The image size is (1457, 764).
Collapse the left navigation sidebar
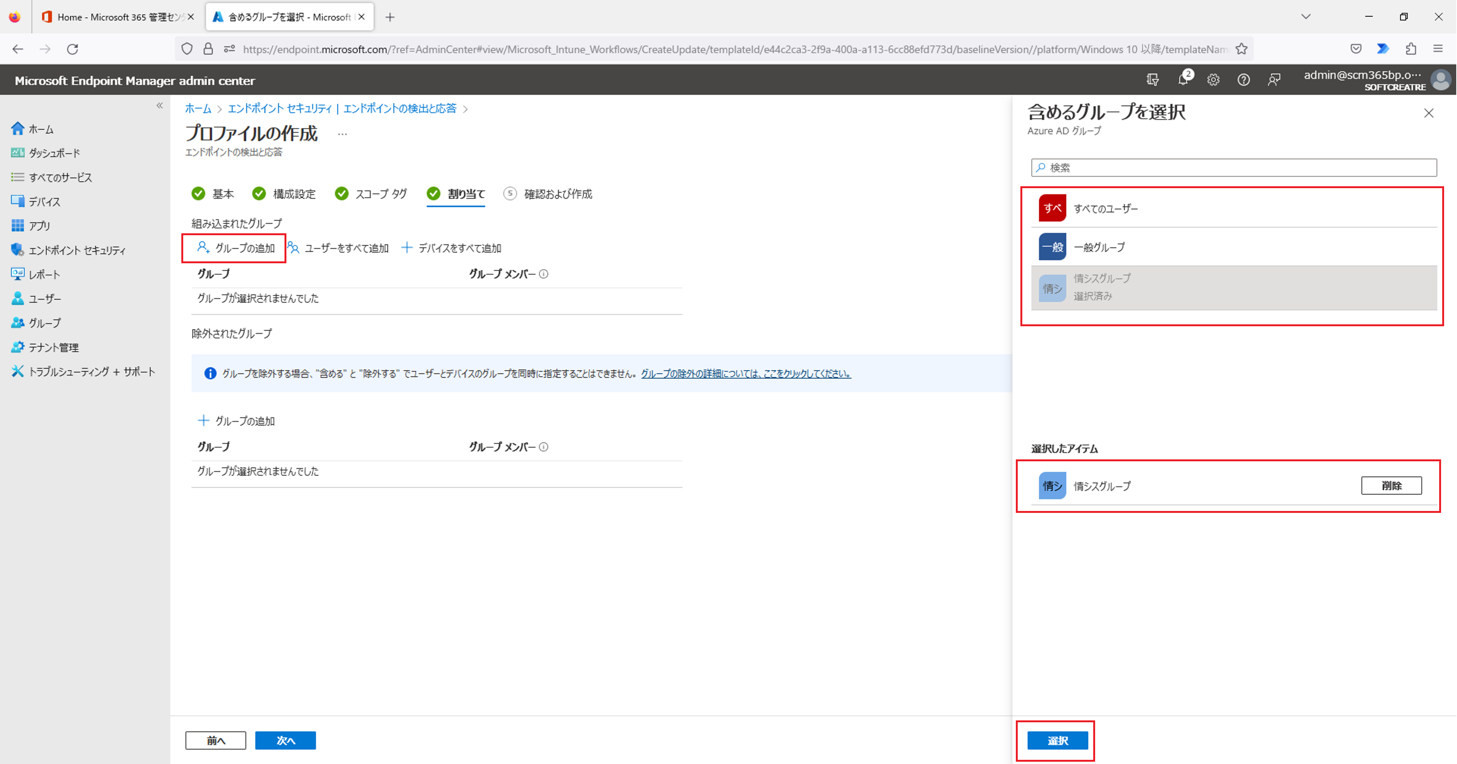pos(159,106)
